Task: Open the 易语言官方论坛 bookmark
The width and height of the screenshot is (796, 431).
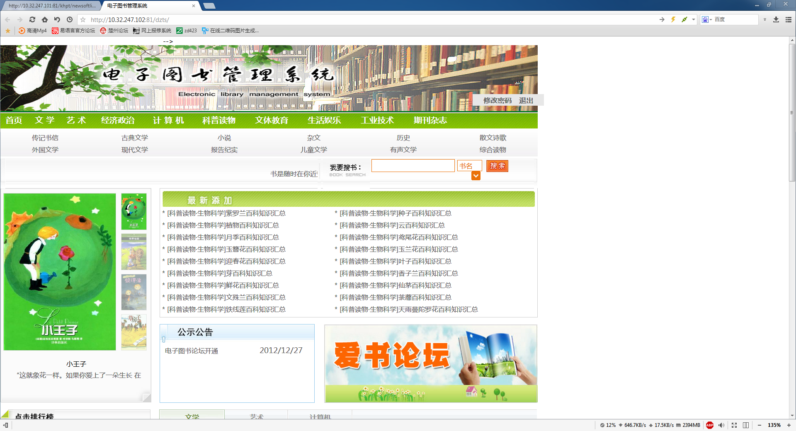Action: [x=73, y=31]
